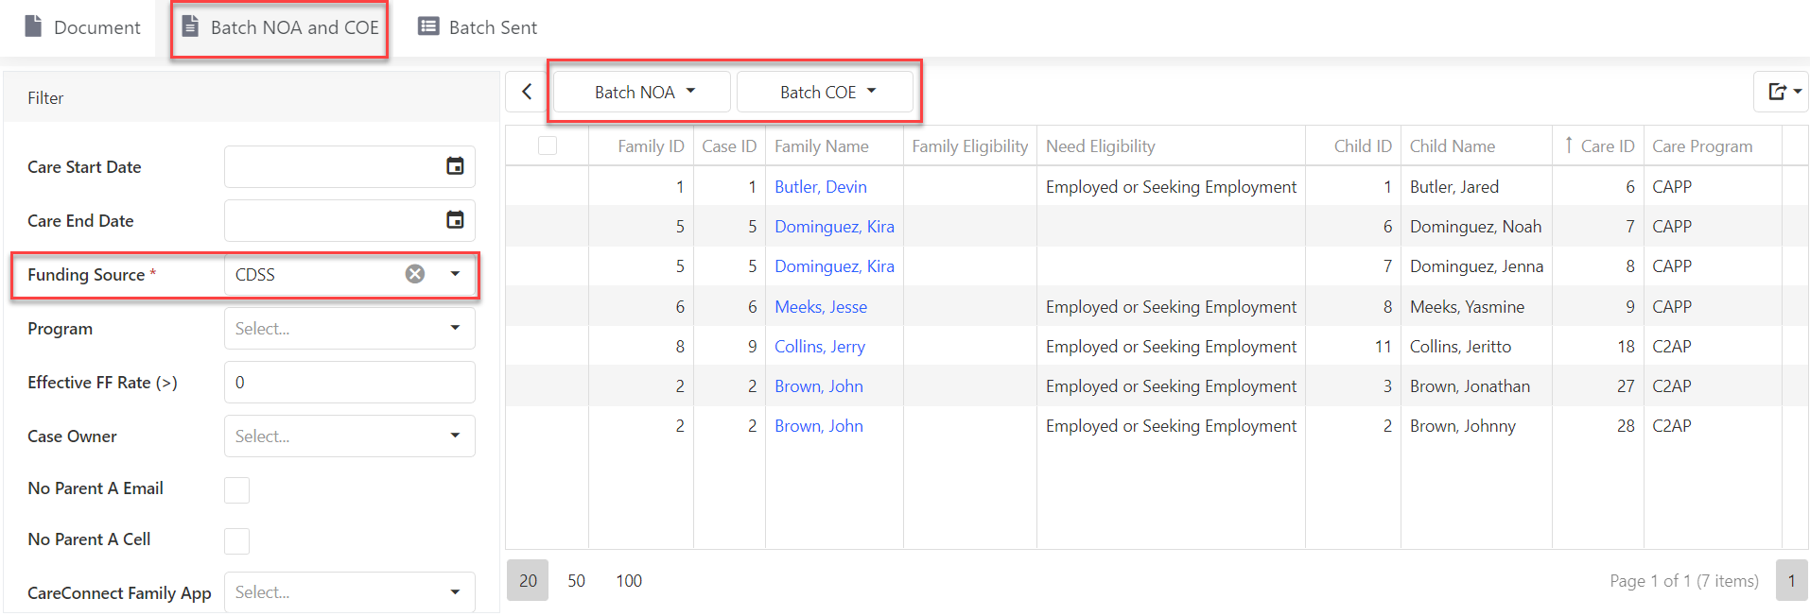Toggle the select-all rows checkbox
The image size is (1810, 616).
click(x=548, y=145)
